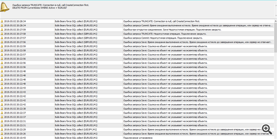Click bell icon of 20:28:34 TRUNCATE error row
277x139 pixels.
(2, 21)
